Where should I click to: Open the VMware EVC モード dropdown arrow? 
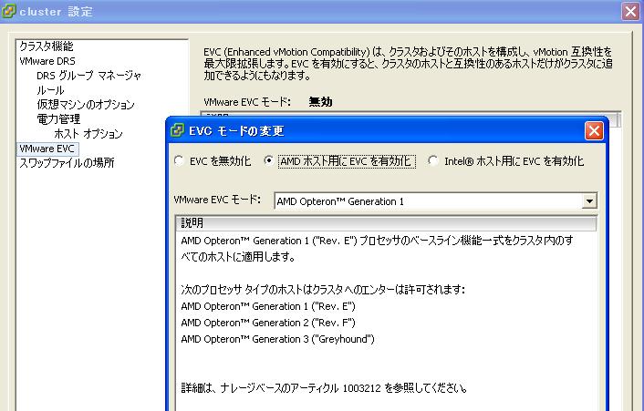[x=589, y=201]
